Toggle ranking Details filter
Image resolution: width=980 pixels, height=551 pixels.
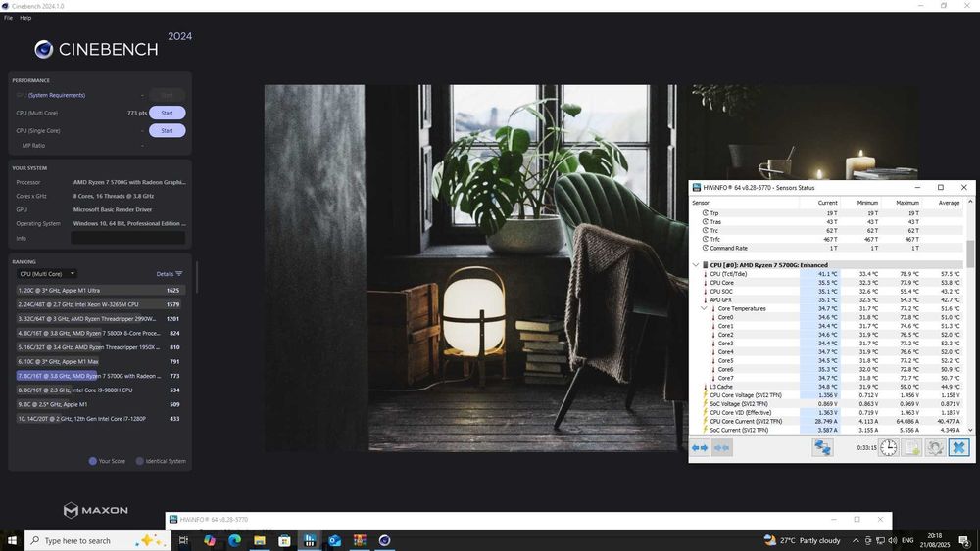point(170,274)
